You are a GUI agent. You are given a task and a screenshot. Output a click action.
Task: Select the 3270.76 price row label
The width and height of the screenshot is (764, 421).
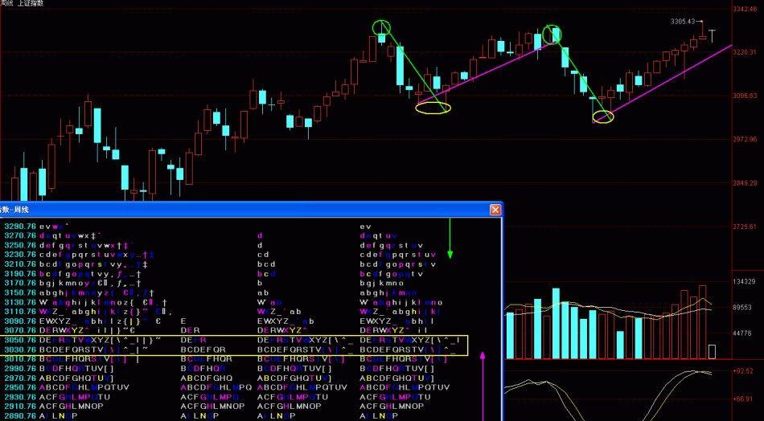click(20, 235)
